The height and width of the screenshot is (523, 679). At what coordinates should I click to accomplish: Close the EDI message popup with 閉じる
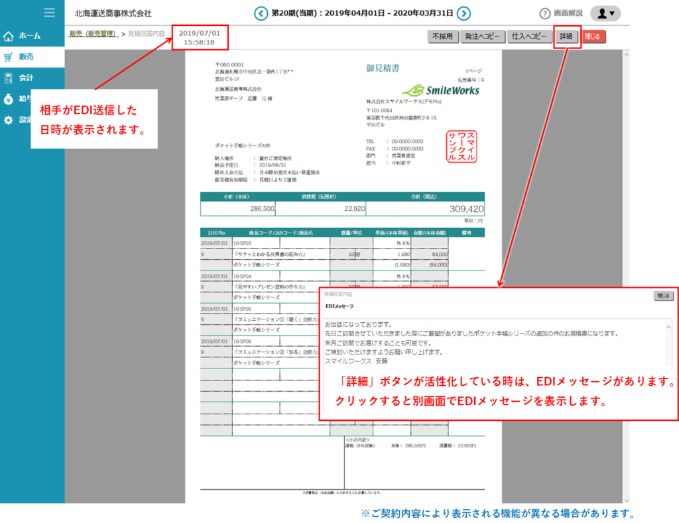[x=664, y=296]
